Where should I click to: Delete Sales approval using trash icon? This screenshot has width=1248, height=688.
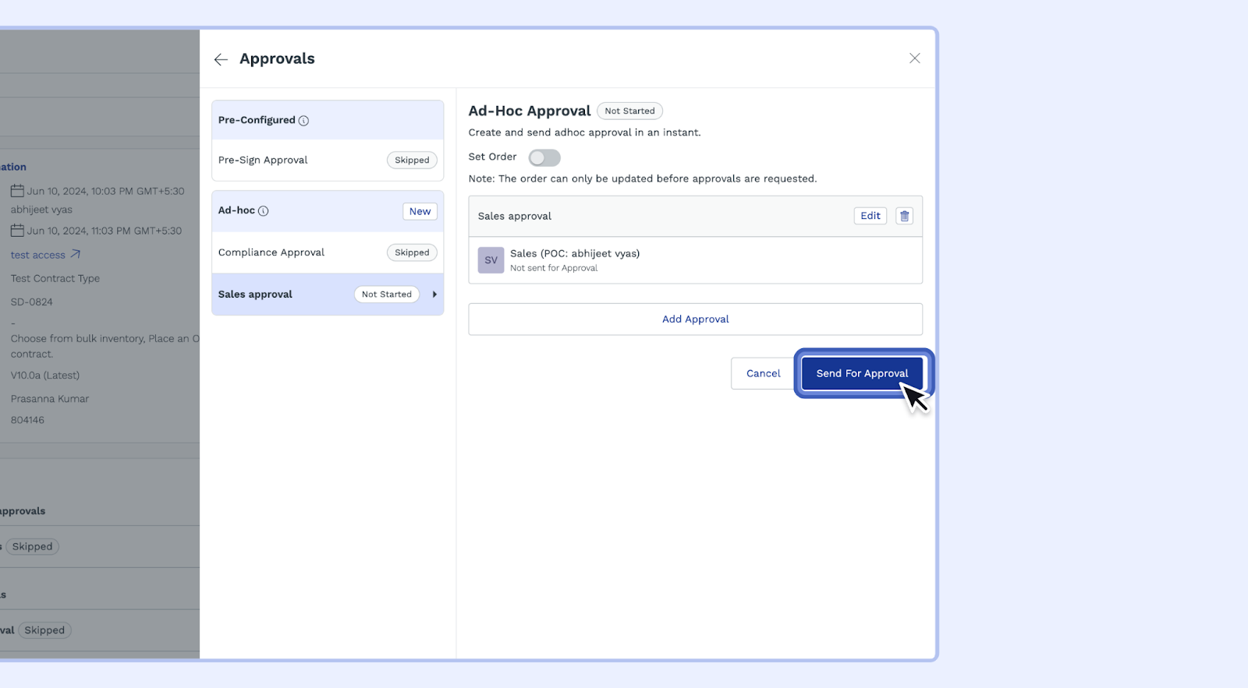click(904, 216)
